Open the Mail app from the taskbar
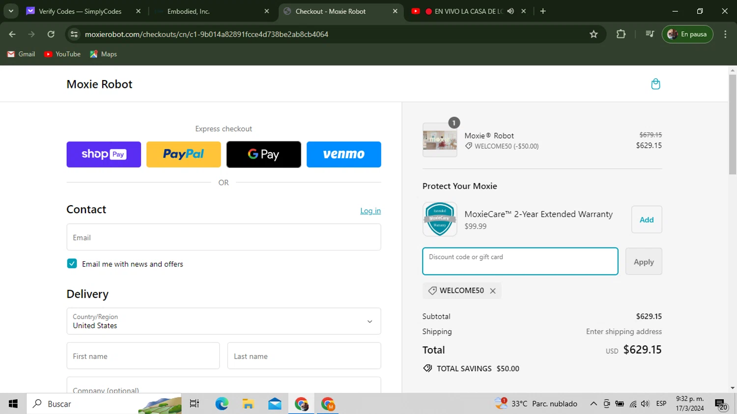This screenshot has height=414, width=737. click(x=275, y=404)
